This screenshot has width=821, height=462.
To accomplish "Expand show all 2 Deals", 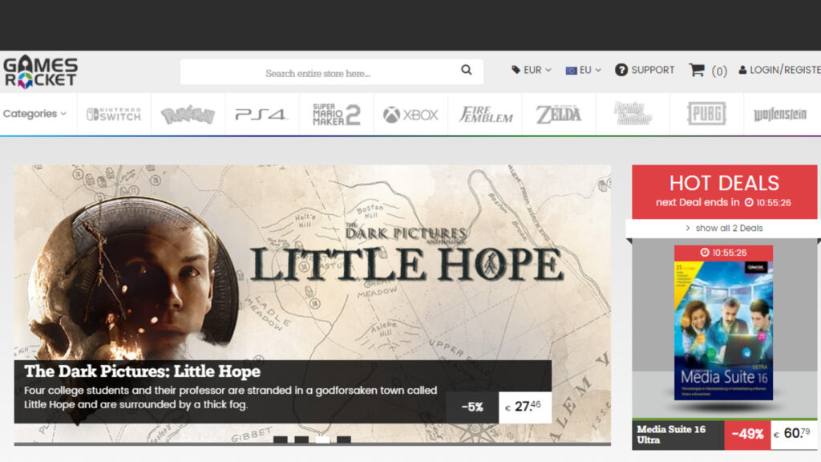I will click(724, 229).
